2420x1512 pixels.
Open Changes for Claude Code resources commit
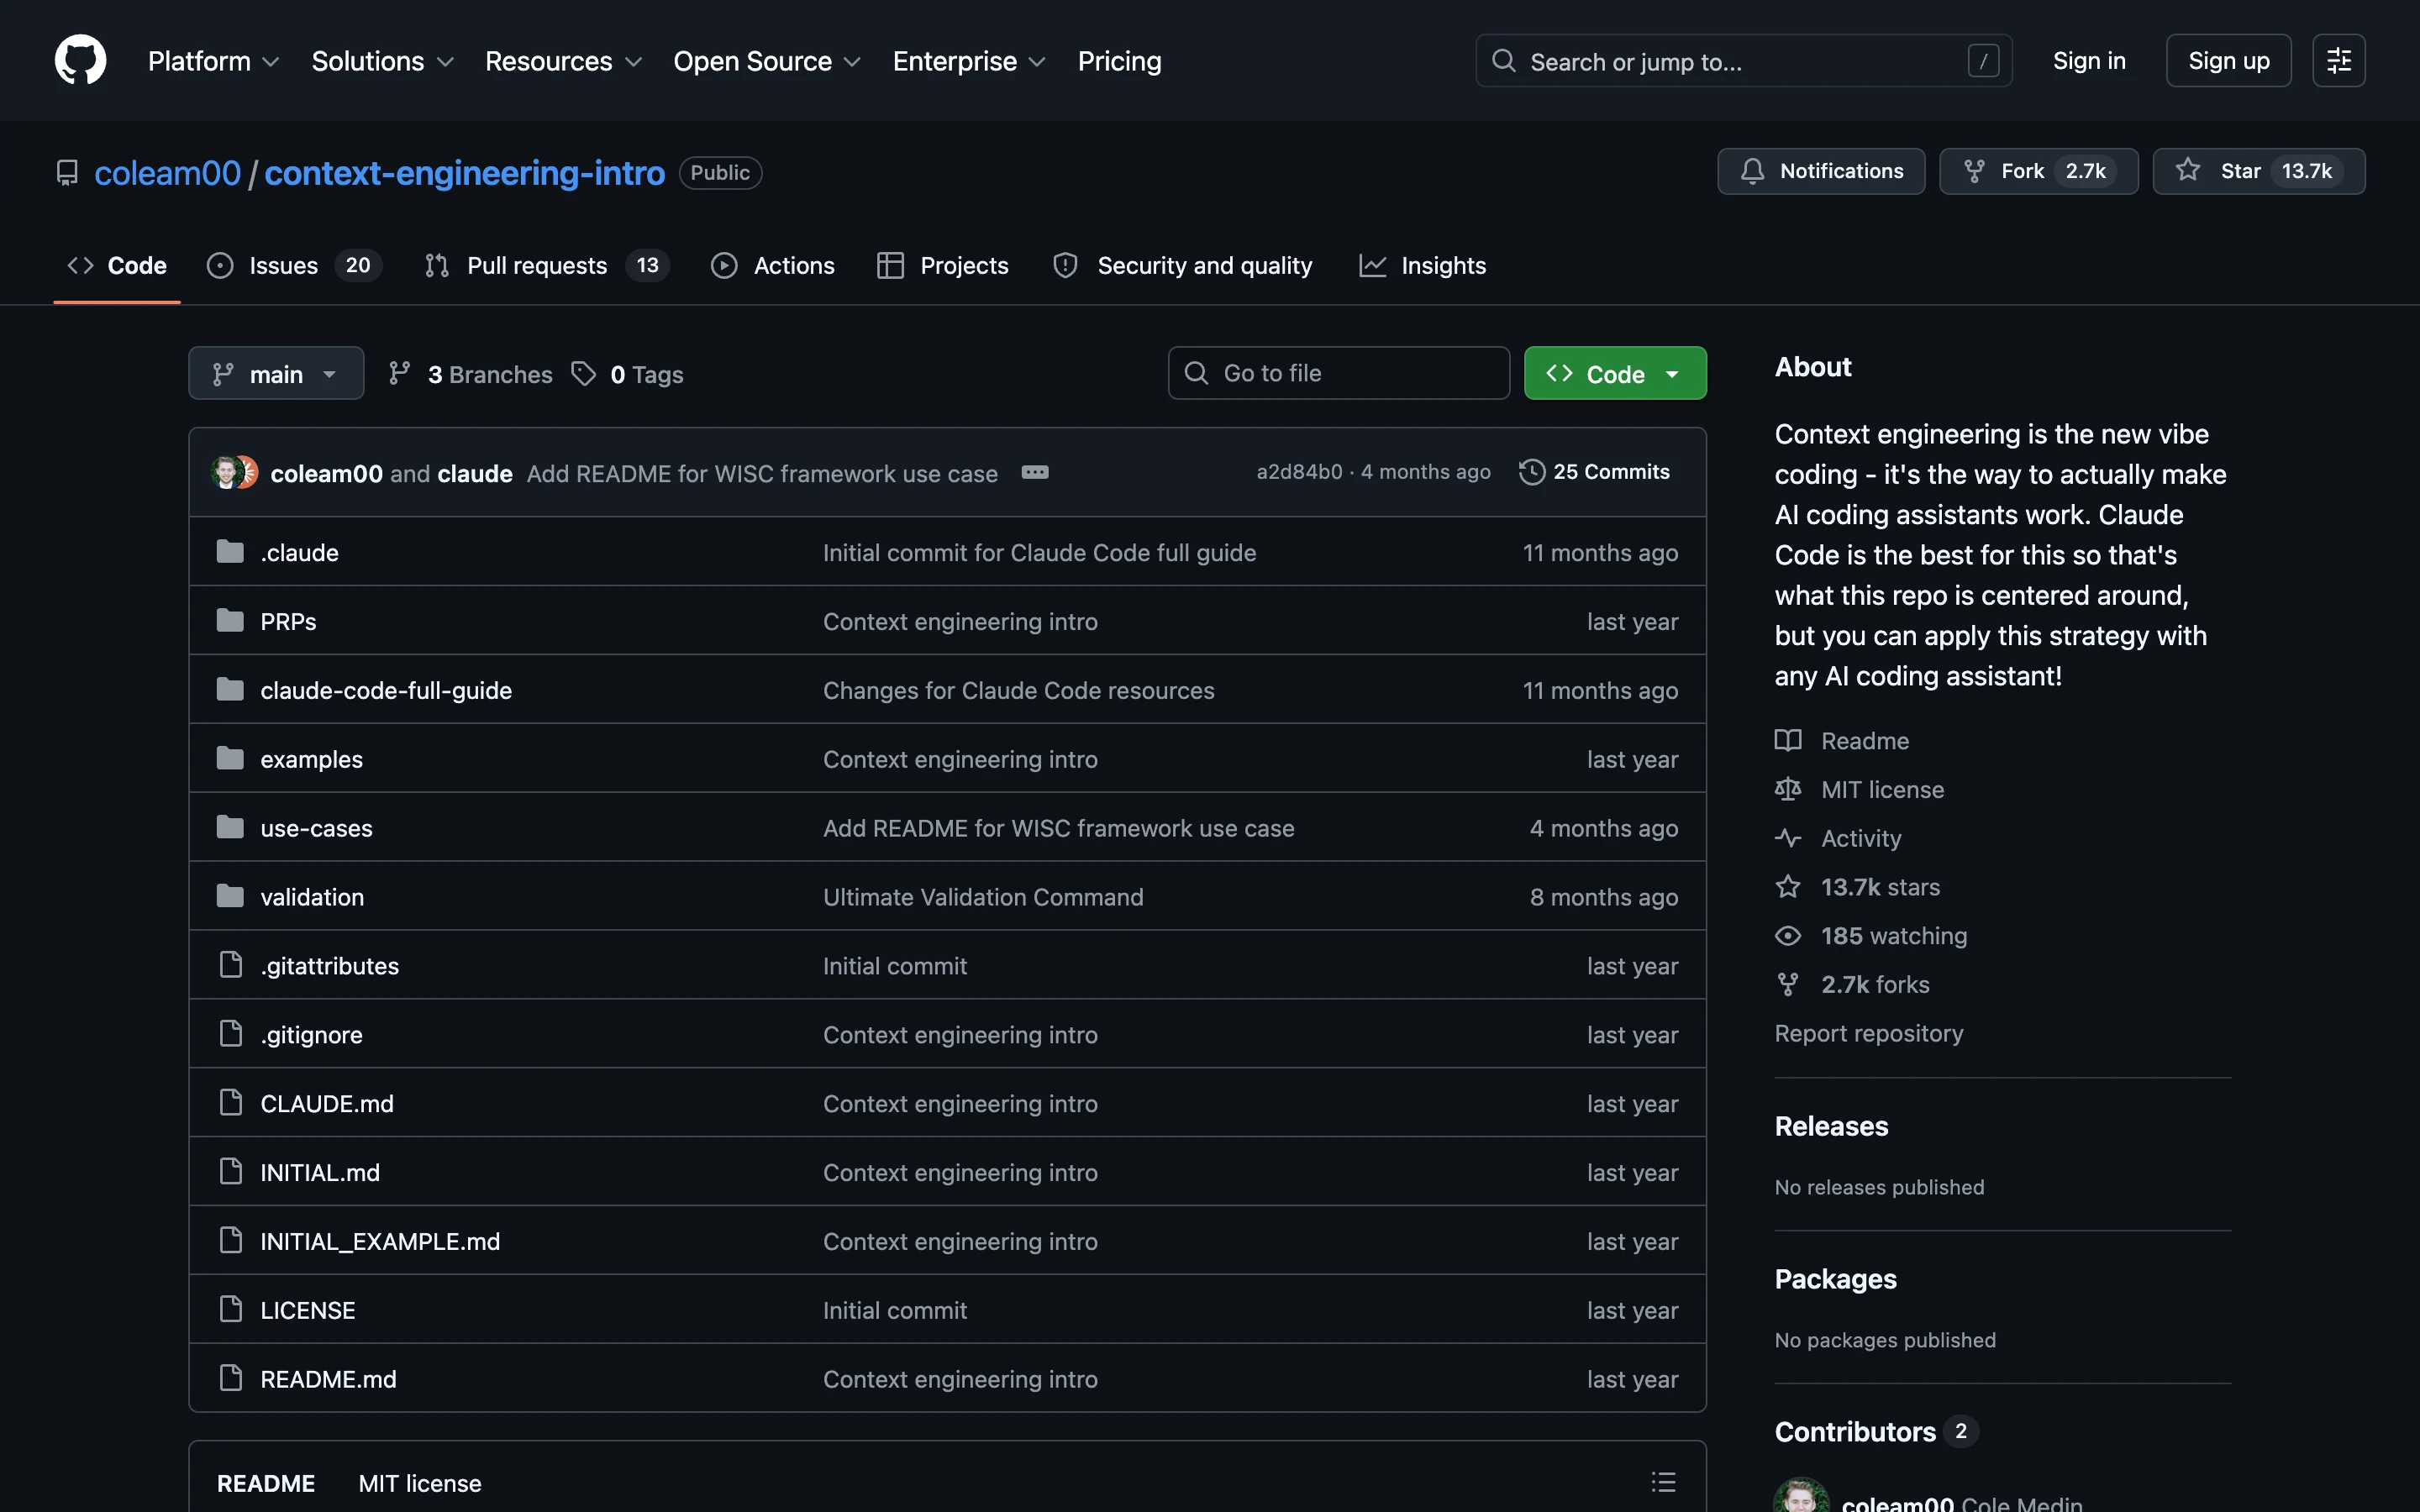pos(1018,690)
